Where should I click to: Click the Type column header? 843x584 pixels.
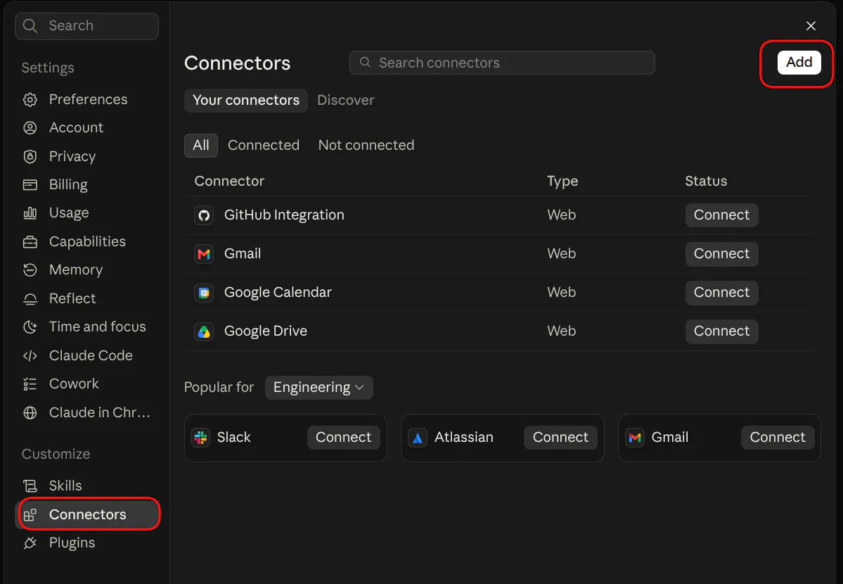tap(562, 182)
